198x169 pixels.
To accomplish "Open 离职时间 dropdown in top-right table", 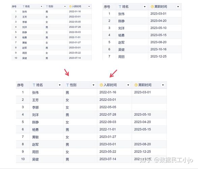I will pyautogui.click(x=178, y=7).
